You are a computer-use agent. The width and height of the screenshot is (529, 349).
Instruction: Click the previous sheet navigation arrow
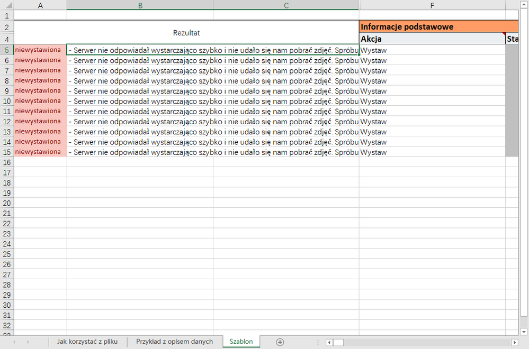click(14, 342)
